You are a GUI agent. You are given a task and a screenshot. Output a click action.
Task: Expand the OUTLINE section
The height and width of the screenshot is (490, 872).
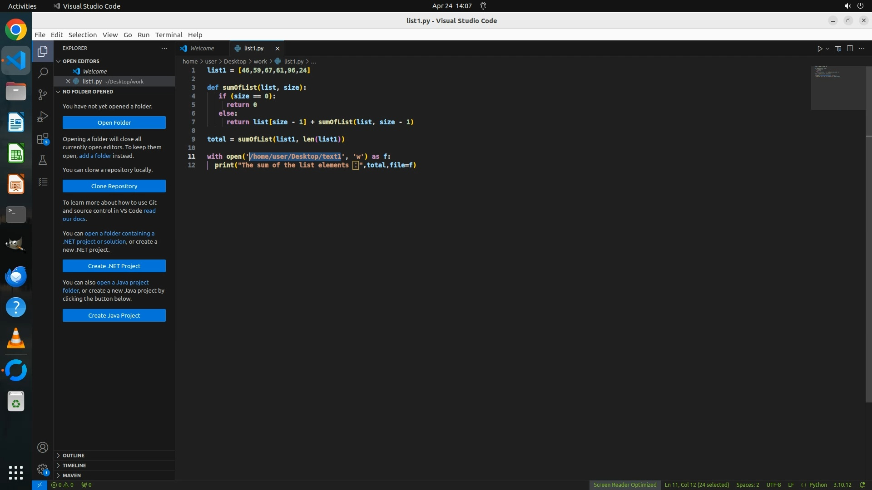click(x=74, y=456)
